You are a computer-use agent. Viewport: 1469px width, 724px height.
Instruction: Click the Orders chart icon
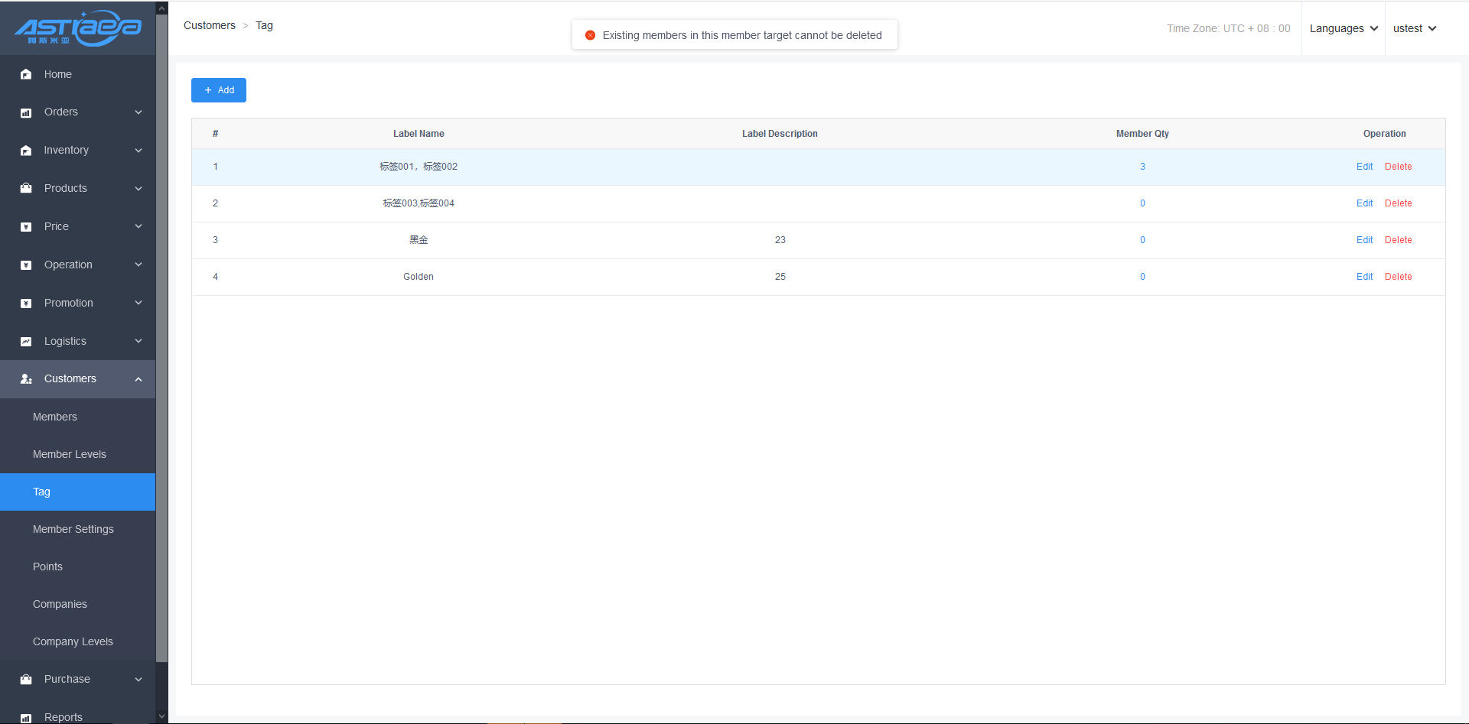(26, 112)
